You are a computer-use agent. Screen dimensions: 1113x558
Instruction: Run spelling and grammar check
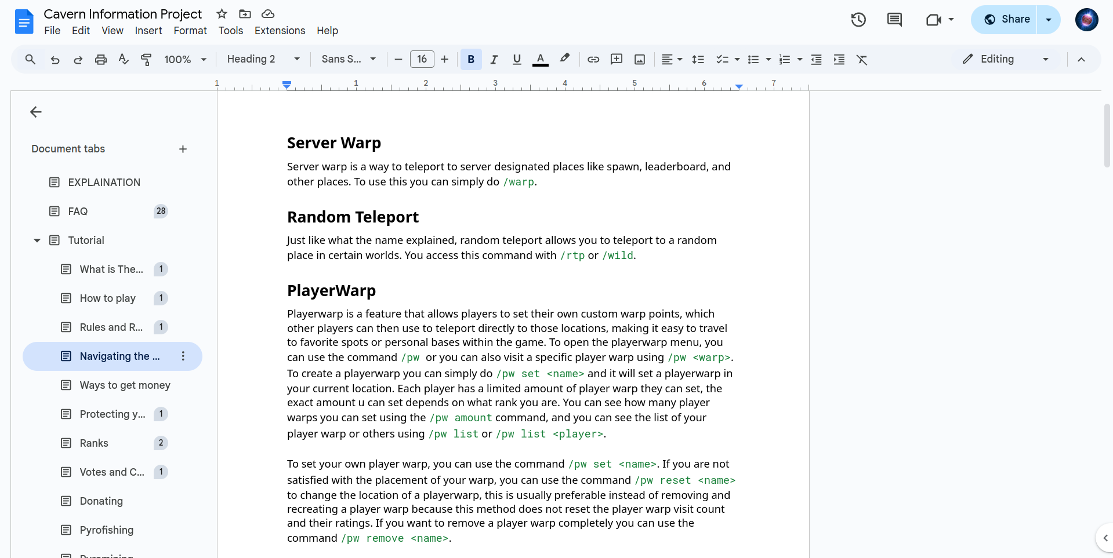tap(124, 59)
